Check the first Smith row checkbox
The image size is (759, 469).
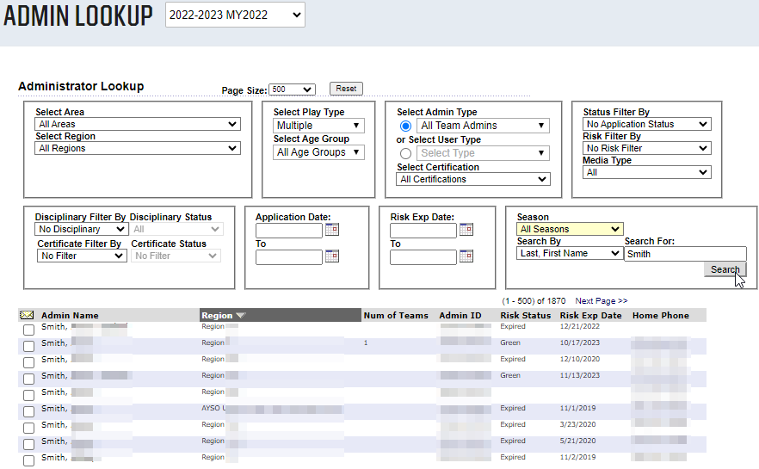point(28,330)
